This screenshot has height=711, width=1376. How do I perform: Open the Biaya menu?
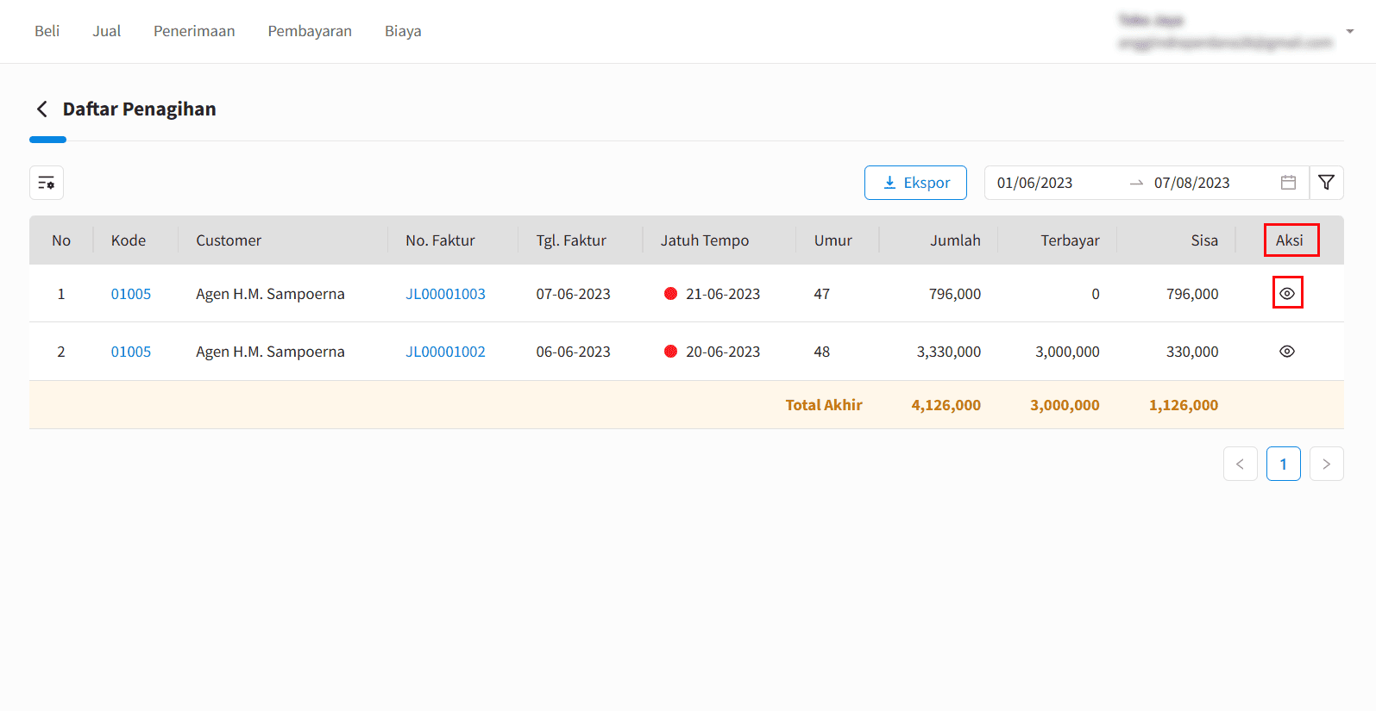(x=403, y=31)
